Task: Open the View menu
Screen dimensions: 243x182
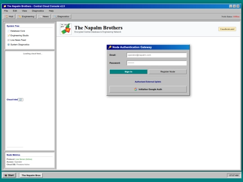Action: [24, 11]
